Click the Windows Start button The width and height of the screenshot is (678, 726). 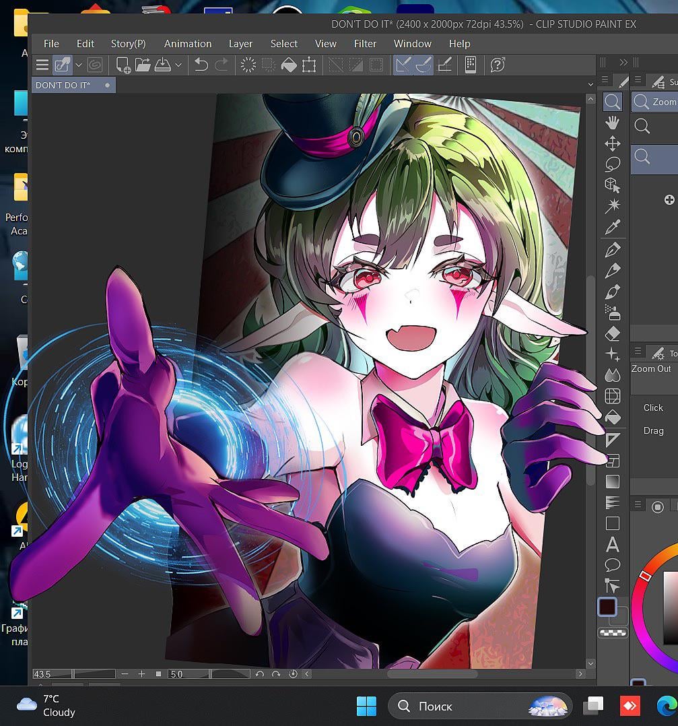click(x=366, y=706)
